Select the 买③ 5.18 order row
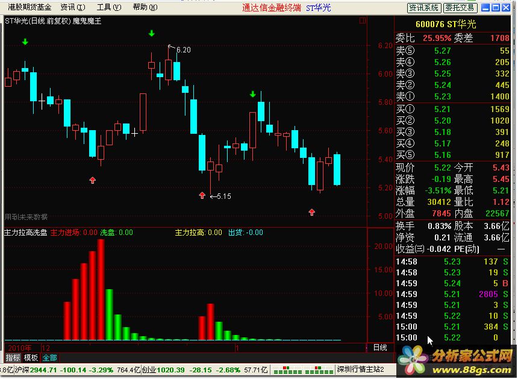The image size is (518, 379). [452, 132]
